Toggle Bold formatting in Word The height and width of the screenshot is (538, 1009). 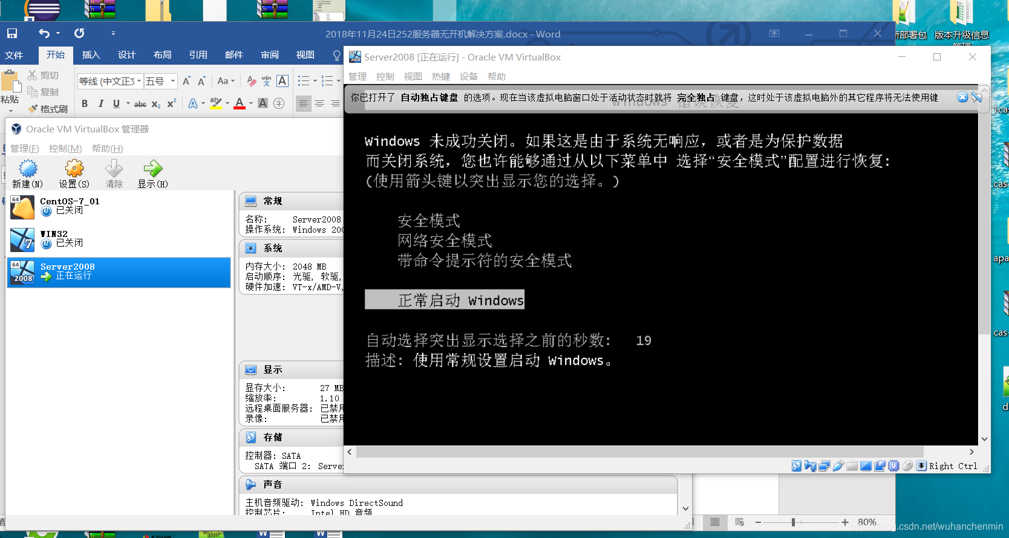[x=85, y=103]
